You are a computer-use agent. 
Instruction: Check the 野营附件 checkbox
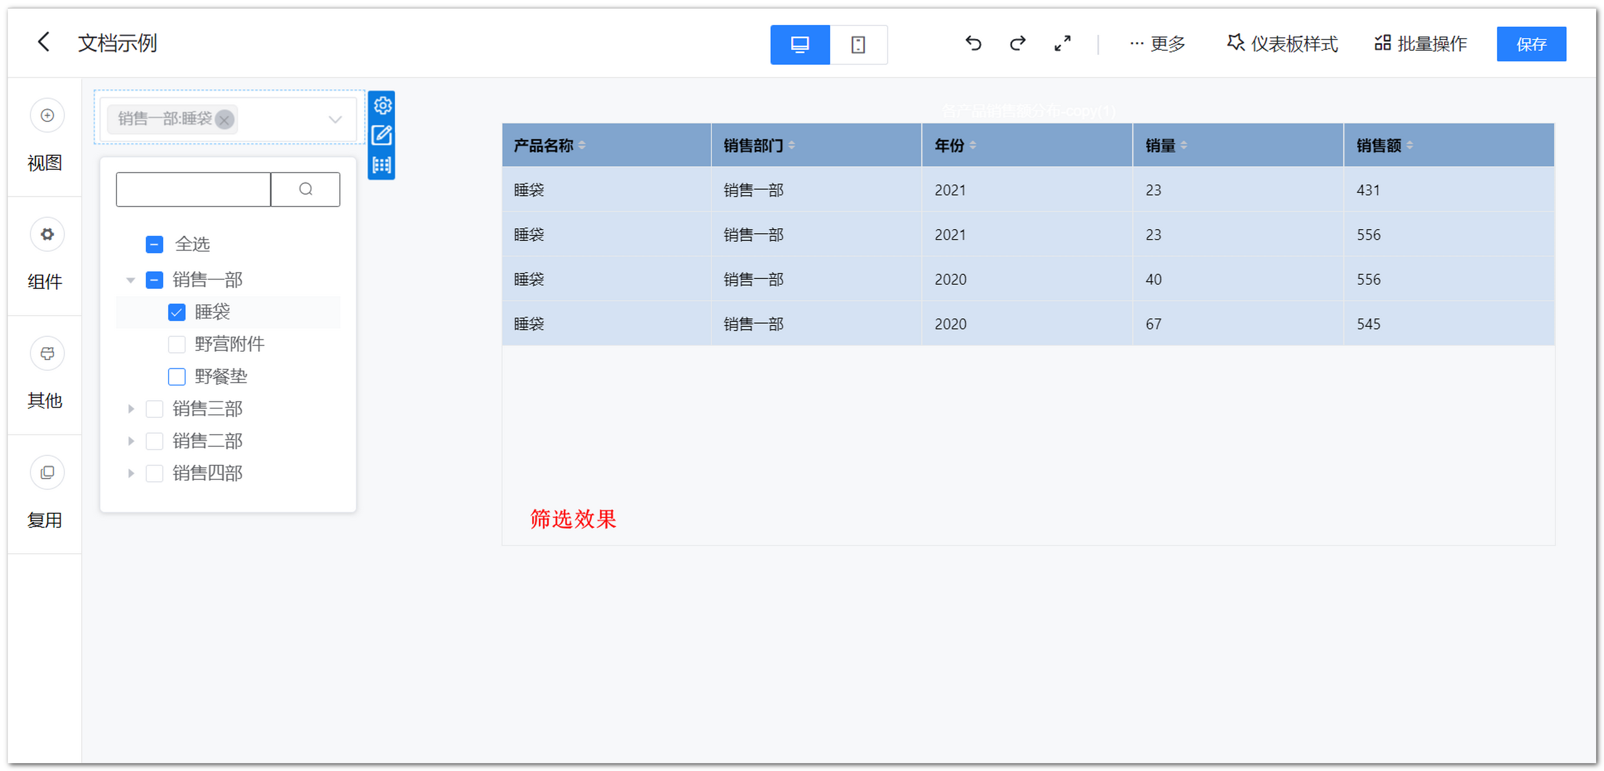(x=177, y=345)
